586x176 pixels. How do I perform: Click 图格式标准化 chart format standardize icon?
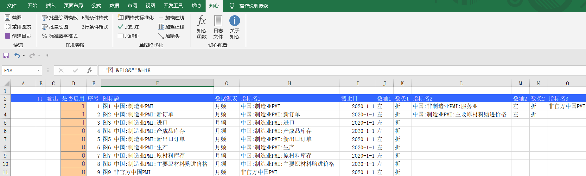121,17
